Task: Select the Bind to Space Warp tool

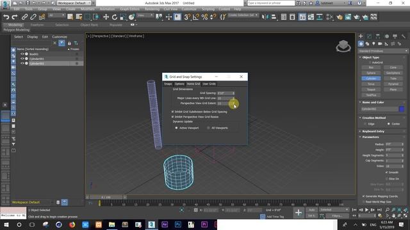Action: (x=42, y=17)
